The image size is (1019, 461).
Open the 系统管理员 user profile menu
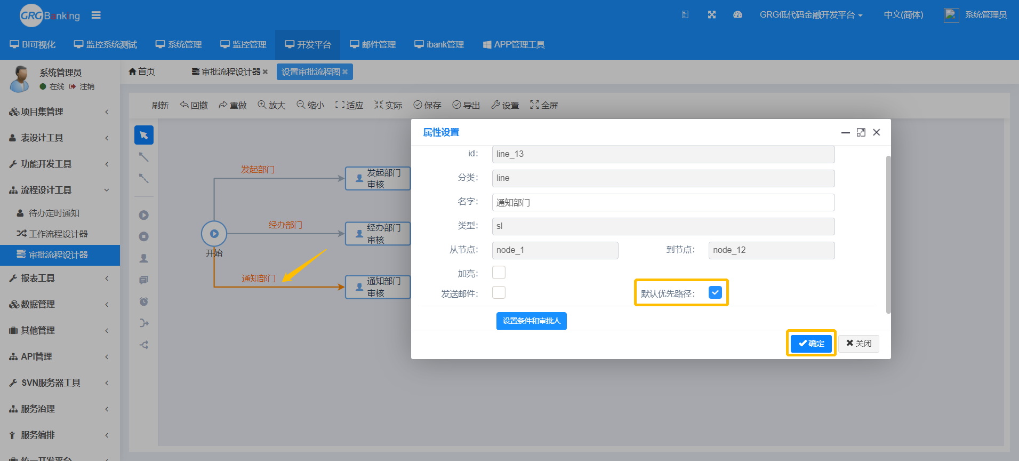pyautogui.click(x=975, y=15)
